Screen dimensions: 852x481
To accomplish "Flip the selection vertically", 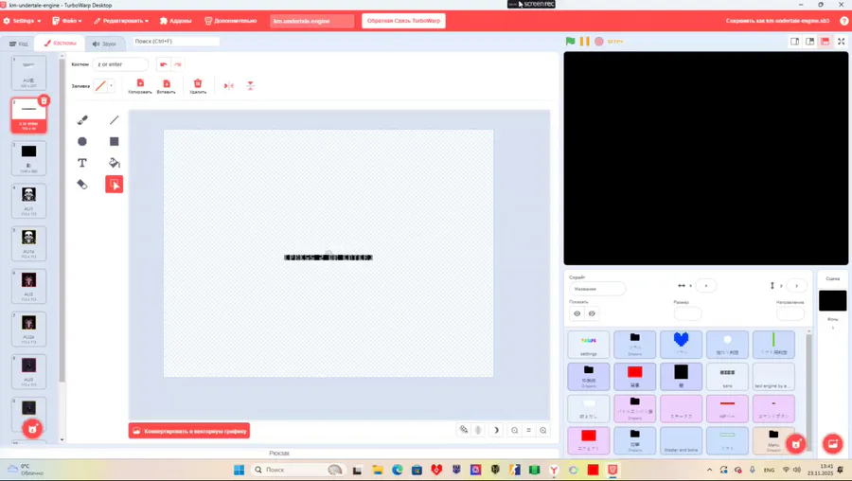I will [x=250, y=86].
